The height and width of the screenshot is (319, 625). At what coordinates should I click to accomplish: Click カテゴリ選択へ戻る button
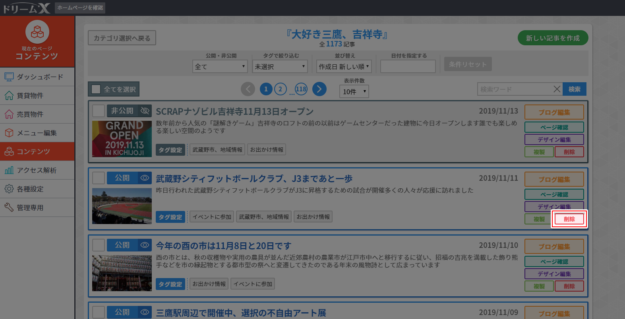click(122, 38)
